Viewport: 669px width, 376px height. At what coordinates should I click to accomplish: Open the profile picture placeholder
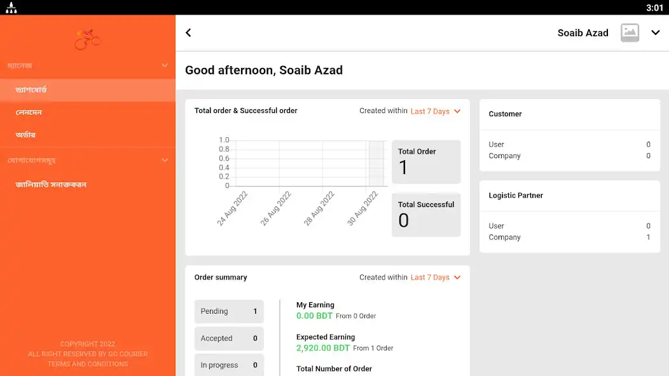click(630, 33)
